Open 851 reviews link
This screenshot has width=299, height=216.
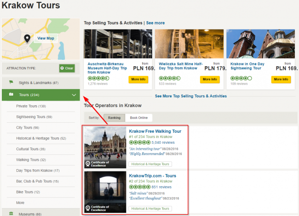161,187
